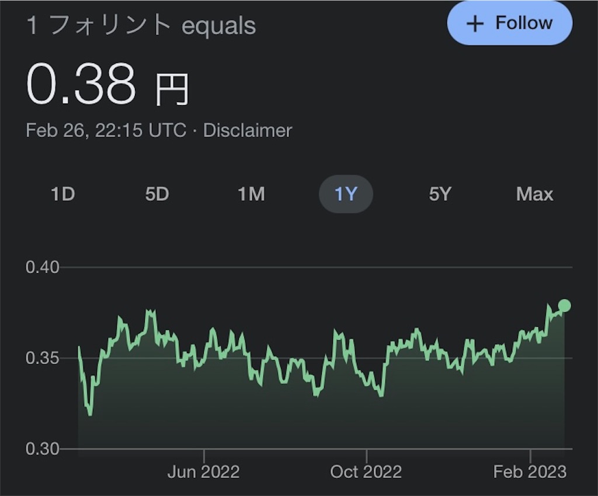This screenshot has width=598, height=496.
Task: Switch chart to 5Y range
Action: (x=440, y=194)
